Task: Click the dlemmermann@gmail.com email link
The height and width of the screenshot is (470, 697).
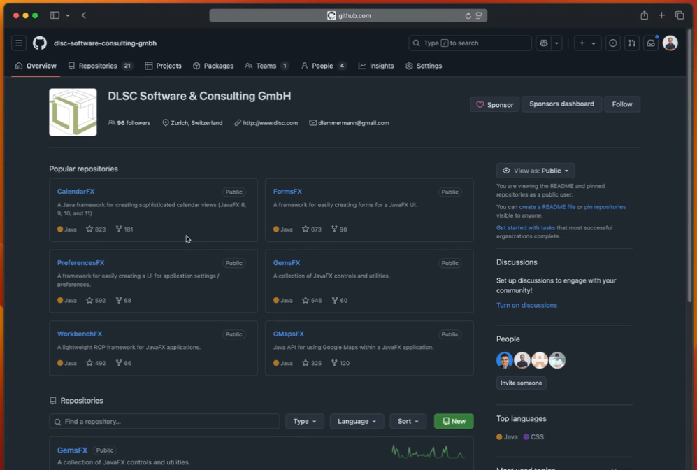Action: (350, 123)
